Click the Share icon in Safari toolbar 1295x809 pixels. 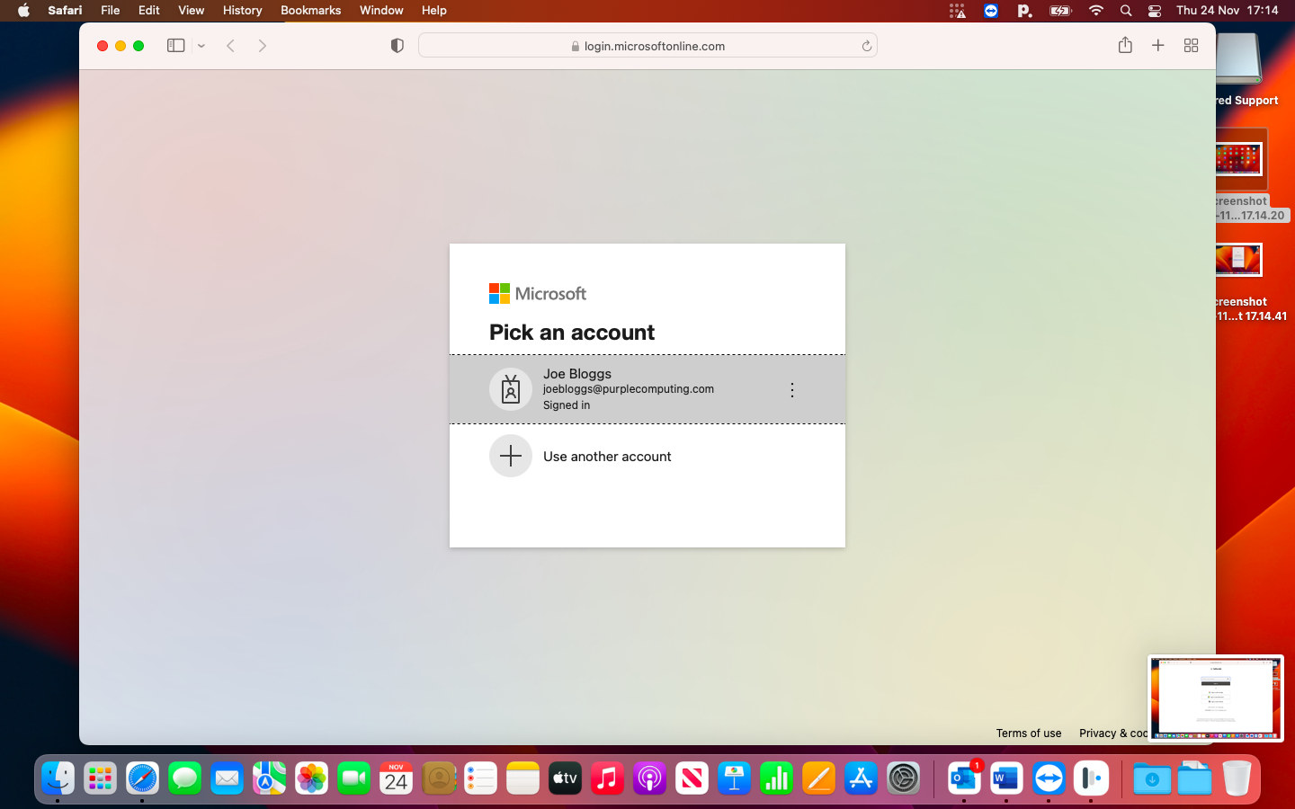tap(1125, 46)
